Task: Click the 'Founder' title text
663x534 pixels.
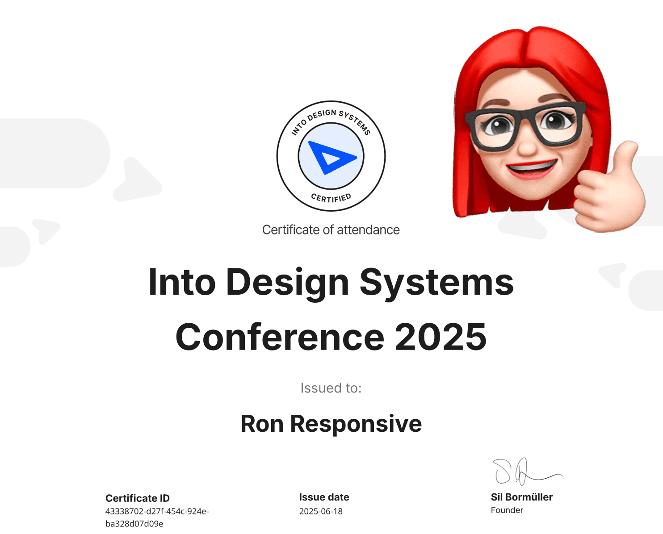Action: click(507, 510)
